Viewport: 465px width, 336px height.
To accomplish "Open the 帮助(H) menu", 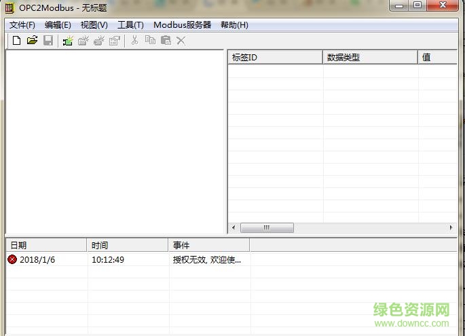I will 234,25.
